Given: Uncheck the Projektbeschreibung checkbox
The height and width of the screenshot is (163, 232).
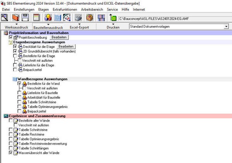Looking at the screenshot, I should (x=11, y=37).
